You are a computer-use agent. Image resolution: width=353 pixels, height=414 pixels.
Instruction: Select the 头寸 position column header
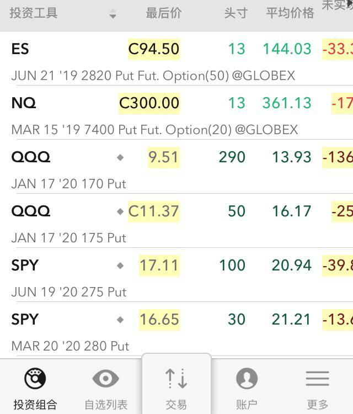(236, 13)
